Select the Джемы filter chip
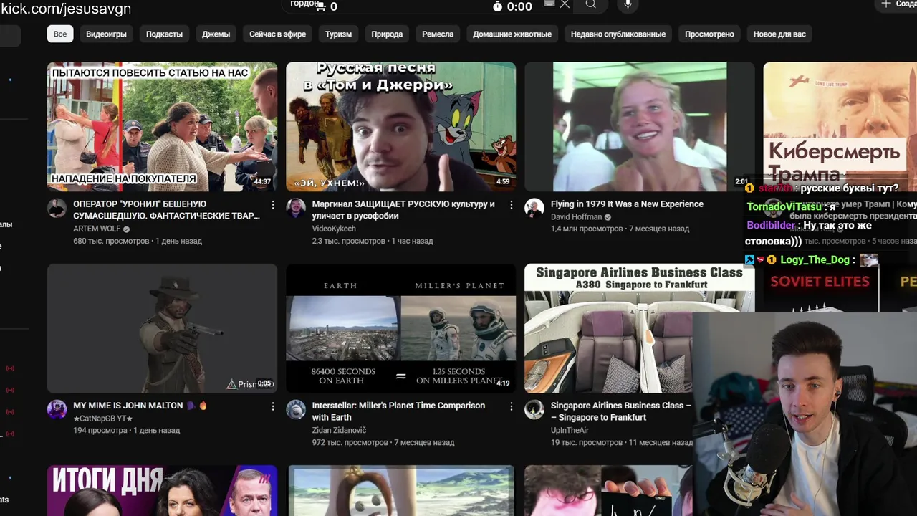The height and width of the screenshot is (516, 917). [x=216, y=34]
